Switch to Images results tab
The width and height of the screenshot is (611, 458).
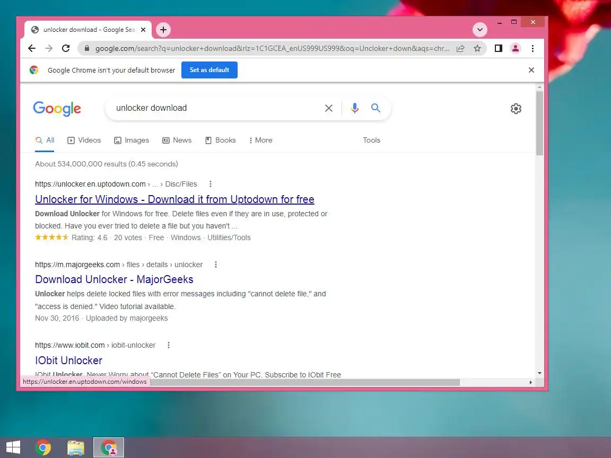pyautogui.click(x=132, y=140)
